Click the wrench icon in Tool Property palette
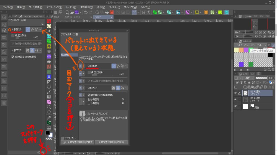This screenshot has height=155, width=277. [x=43, y=152]
